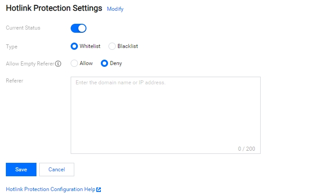Select Allow for empty referer
Image resolution: width=321 pixels, height=196 pixels.
point(74,63)
